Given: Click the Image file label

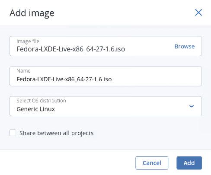Looking at the screenshot, I should click(28, 41).
